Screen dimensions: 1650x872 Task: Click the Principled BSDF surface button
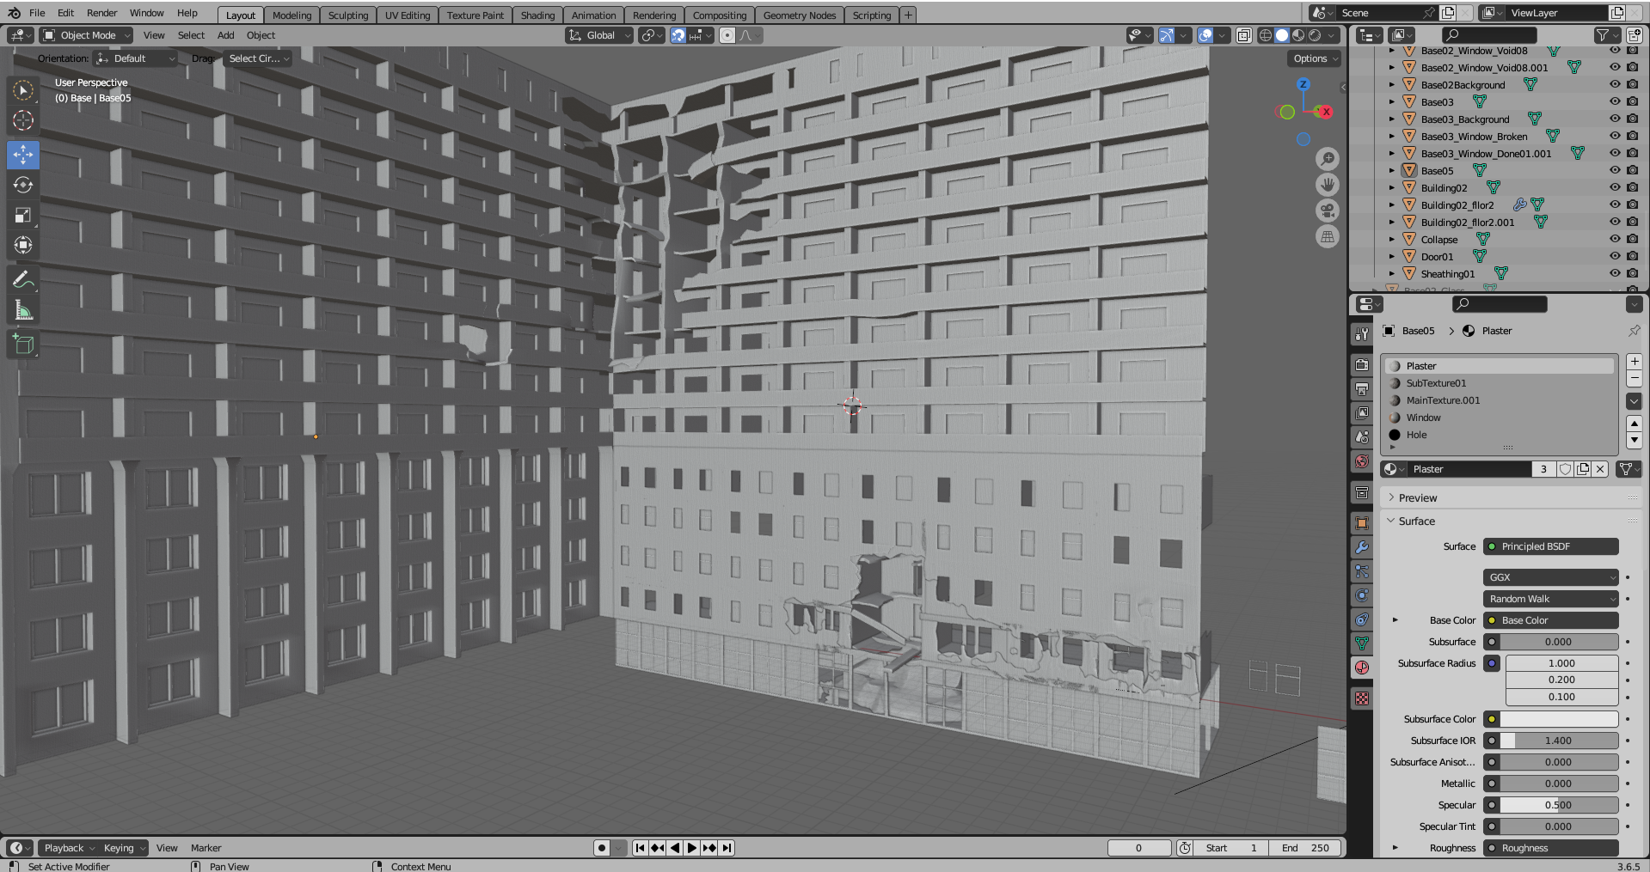point(1550,546)
